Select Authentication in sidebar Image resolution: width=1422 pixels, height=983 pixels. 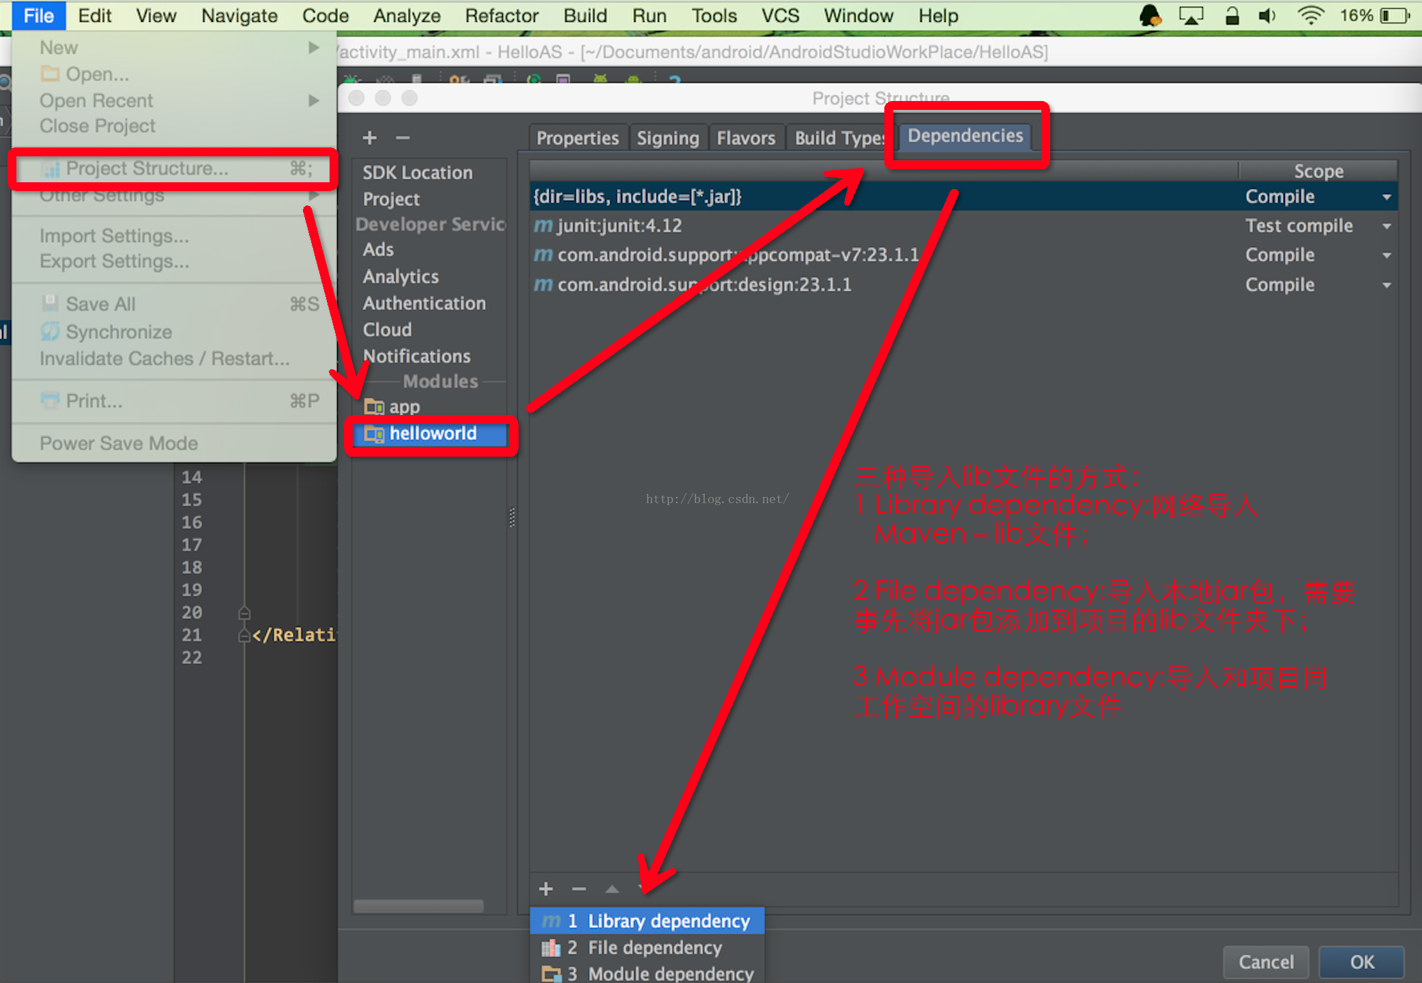[x=424, y=303]
